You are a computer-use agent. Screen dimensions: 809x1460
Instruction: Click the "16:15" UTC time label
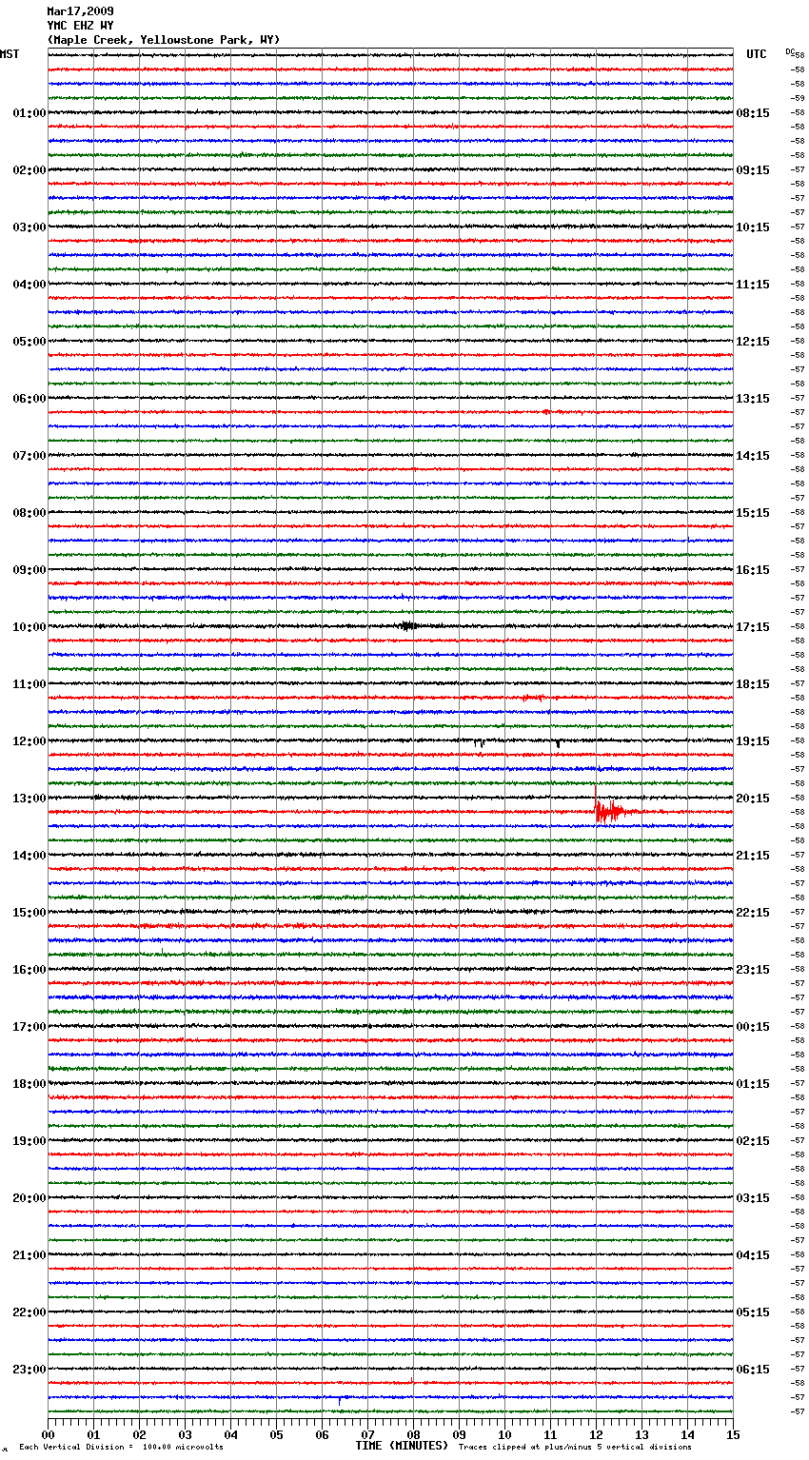tap(753, 570)
